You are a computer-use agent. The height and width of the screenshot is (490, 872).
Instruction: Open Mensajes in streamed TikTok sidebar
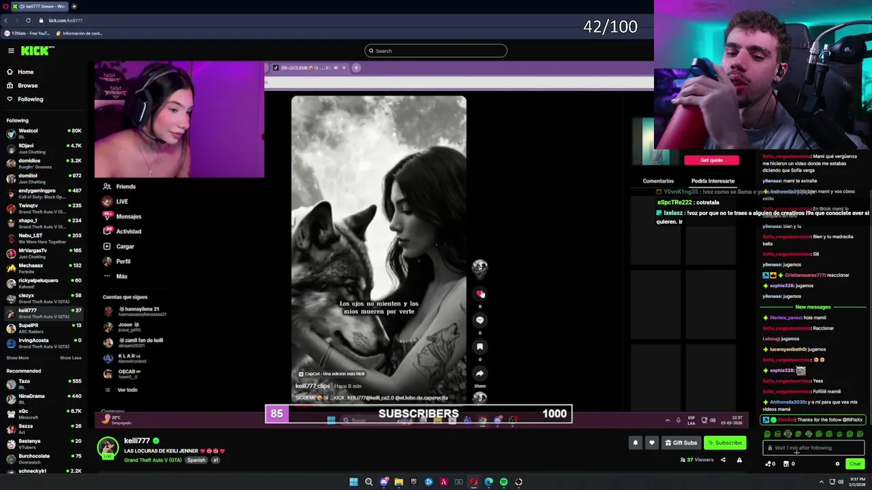[122, 216]
